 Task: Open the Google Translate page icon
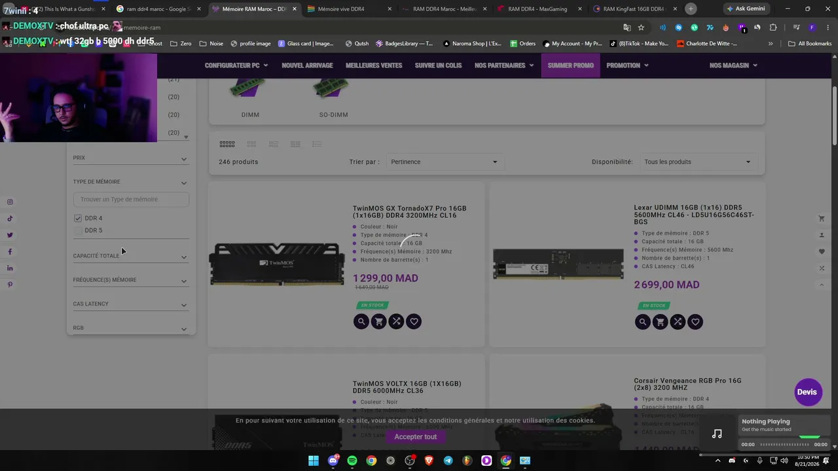pos(627,27)
